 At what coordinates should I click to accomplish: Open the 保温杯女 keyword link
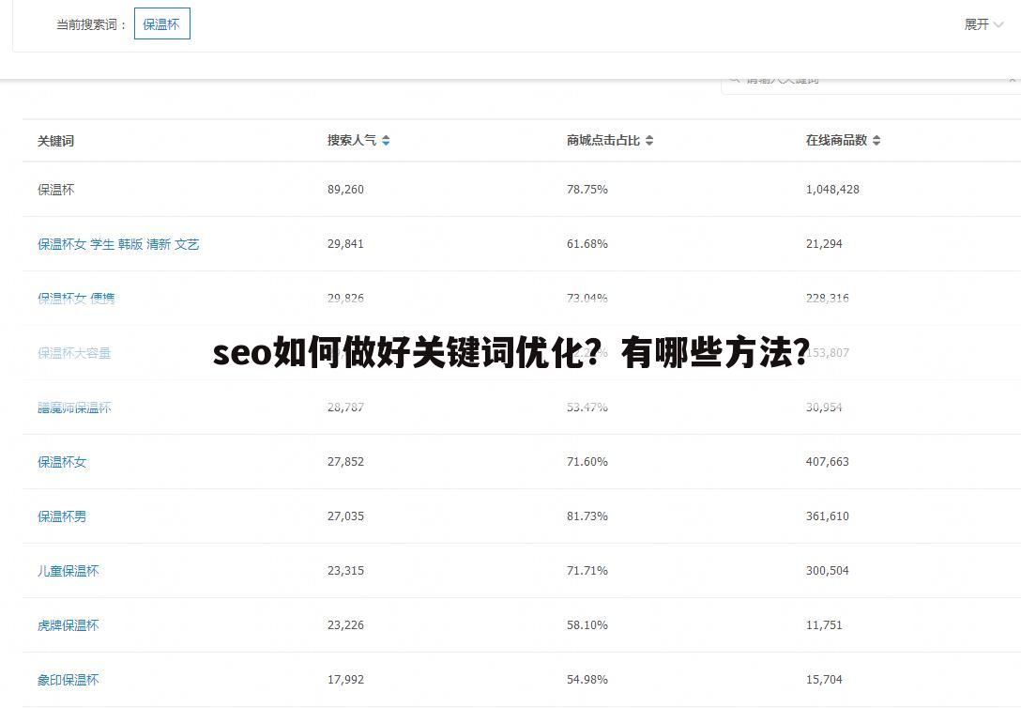[x=60, y=461]
